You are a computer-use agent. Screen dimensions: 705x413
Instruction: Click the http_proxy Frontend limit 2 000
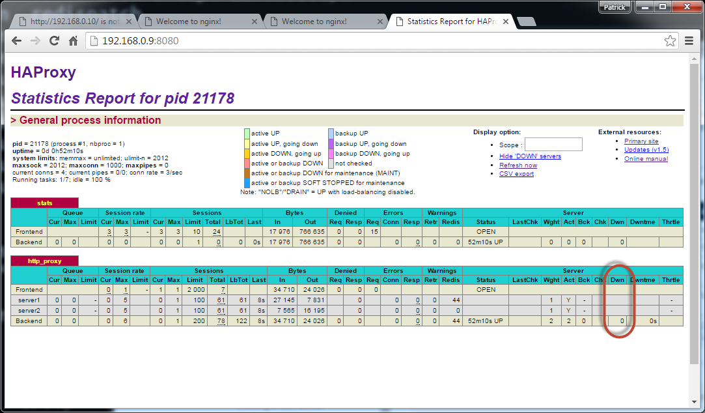196,290
